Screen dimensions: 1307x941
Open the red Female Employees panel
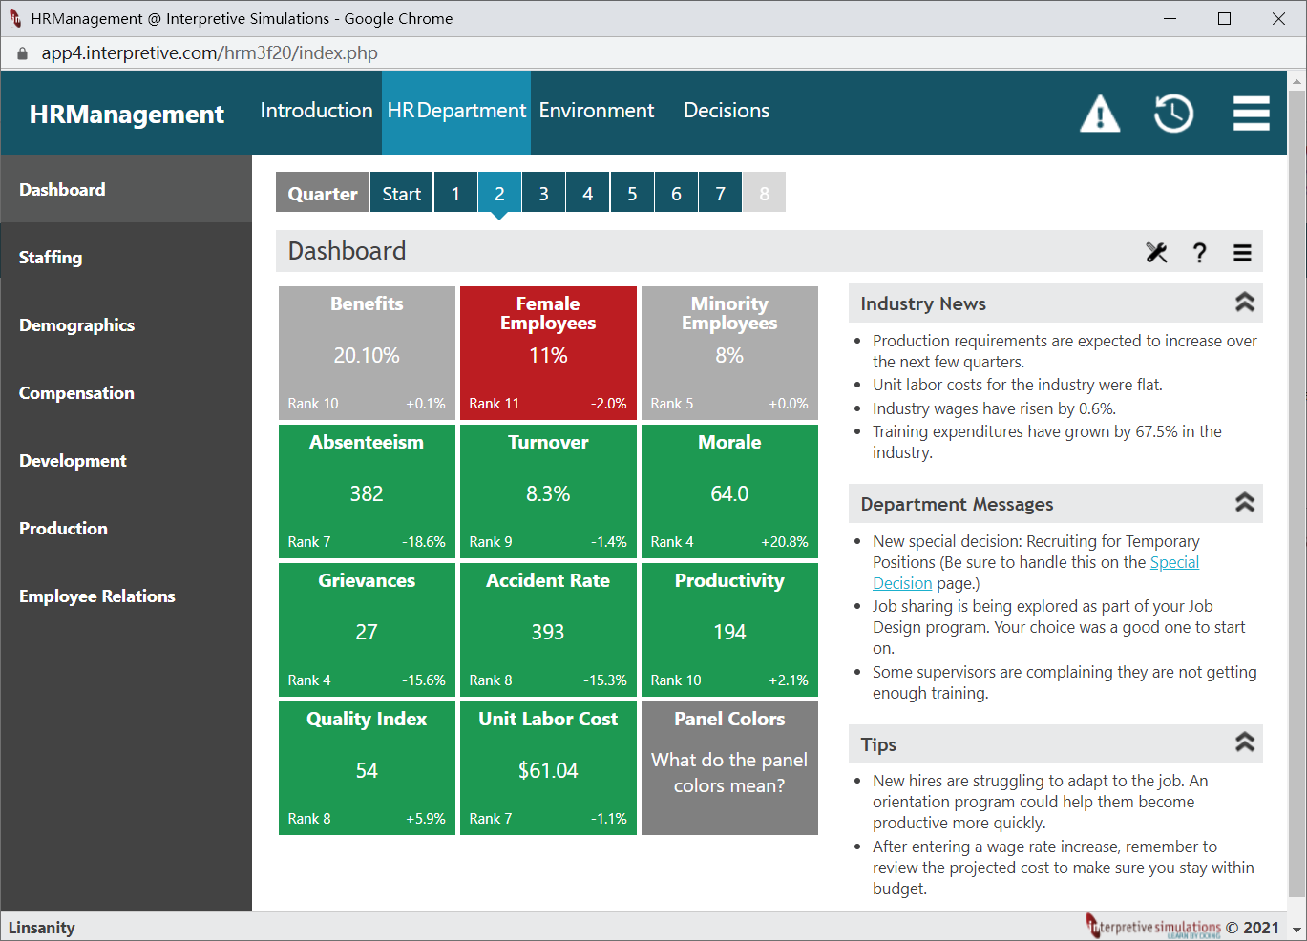548,353
